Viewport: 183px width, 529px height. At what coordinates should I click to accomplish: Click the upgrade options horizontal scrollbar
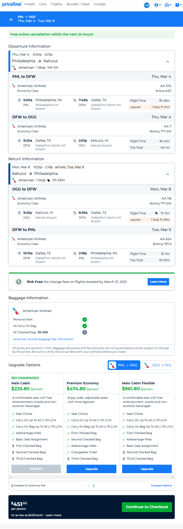[91, 477]
